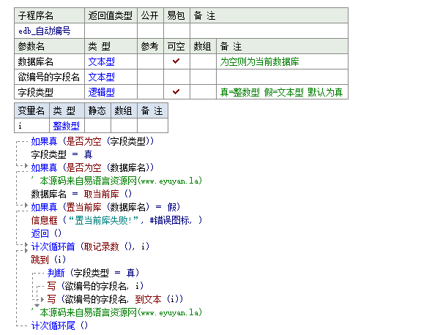The width and height of the screenshot is (421, 335).
Task: Toggle the 可空 checkmark for 数据库名 parameter
Action: (x=176, y=61)
